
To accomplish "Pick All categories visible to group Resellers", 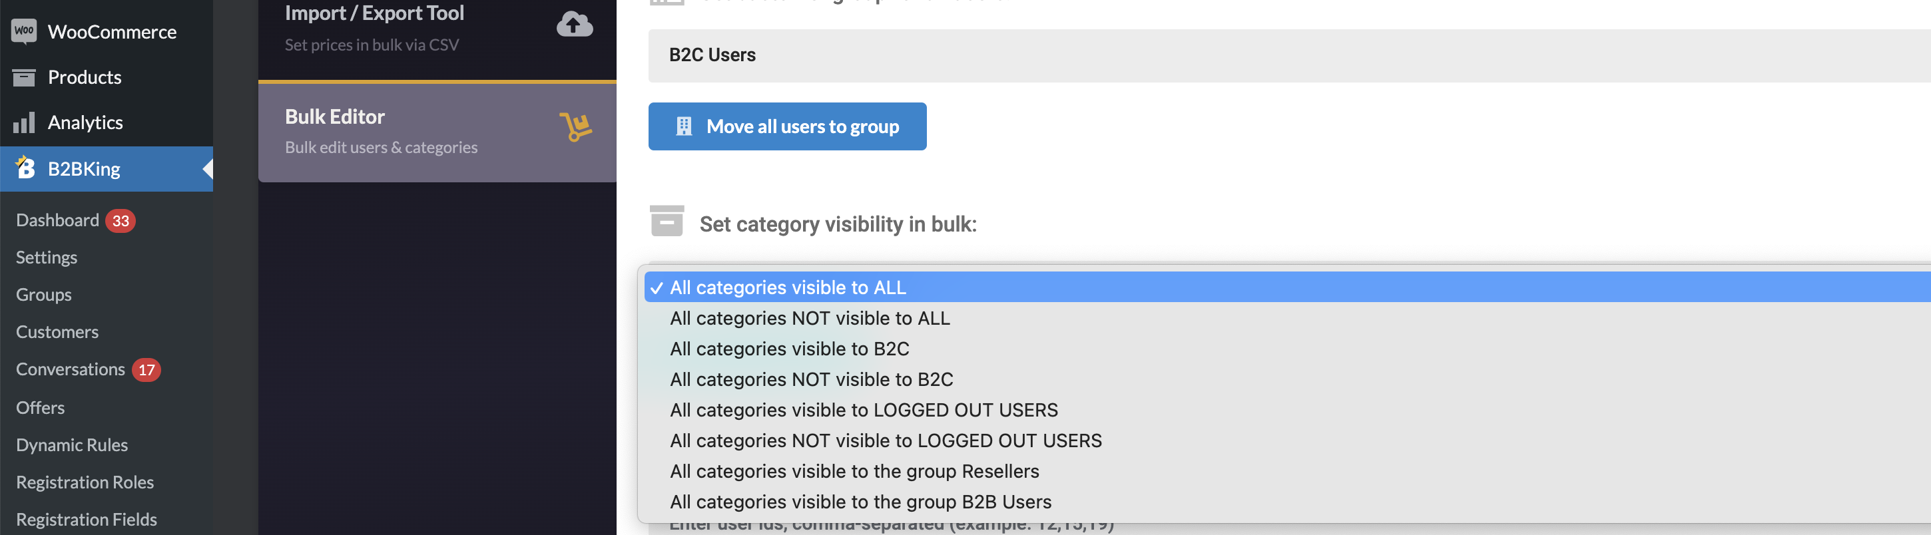I will pos(854,470).
